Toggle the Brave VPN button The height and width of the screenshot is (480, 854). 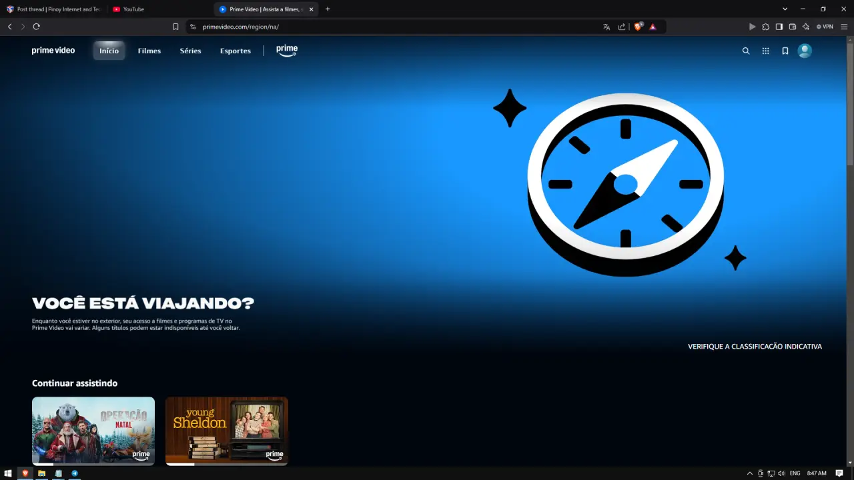point(825,27)
